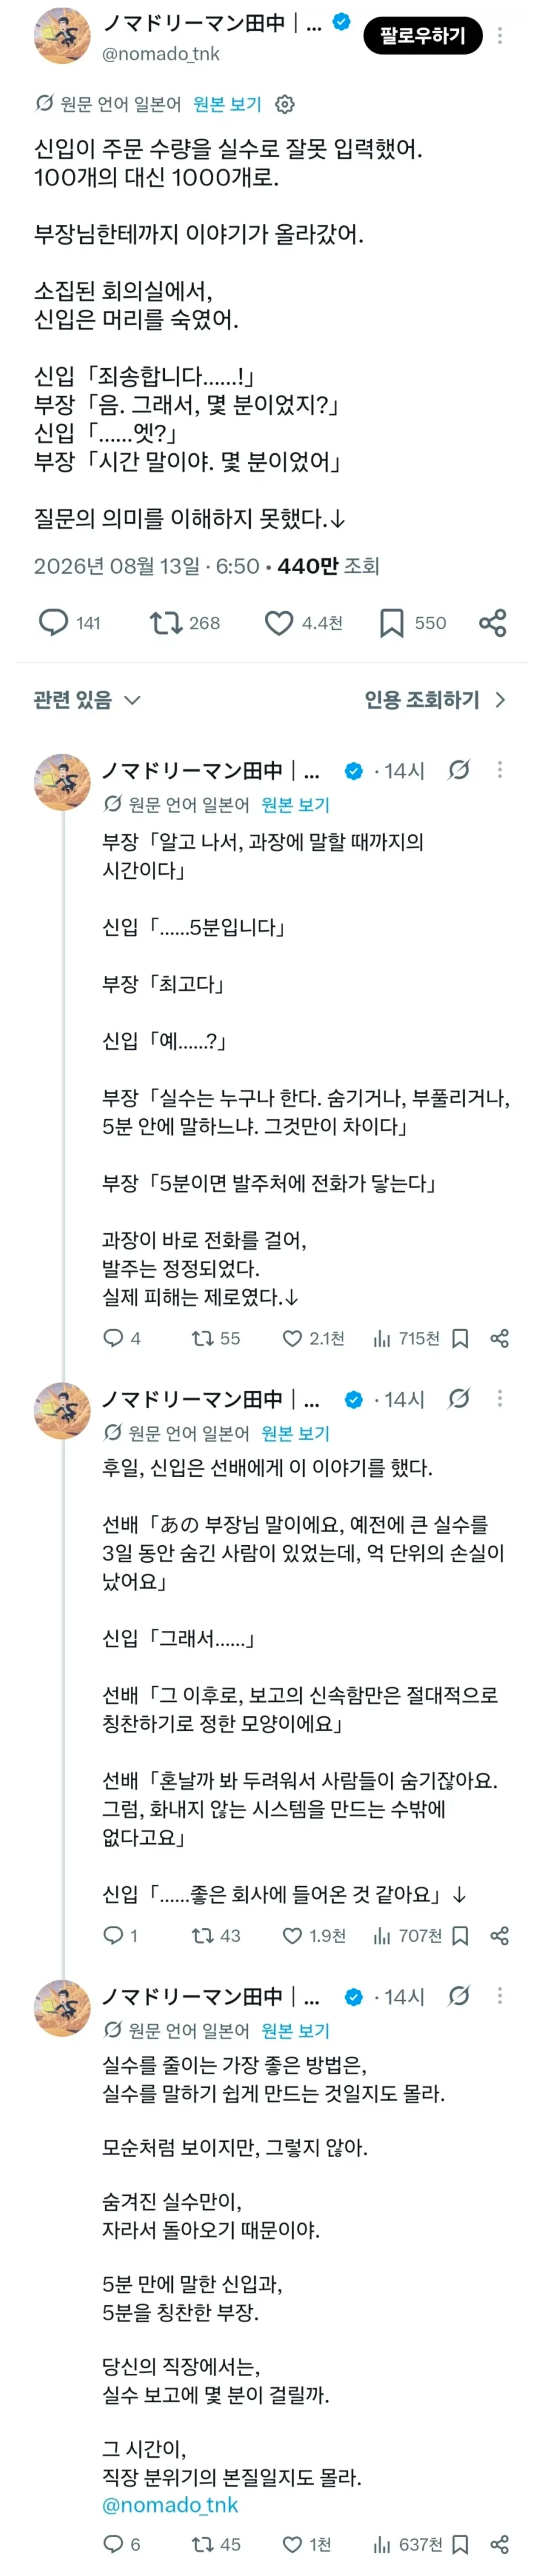The image size is (545, 2576).
Task: Open the more options menu beside 팔로우하기
Action: coord(500,36)
